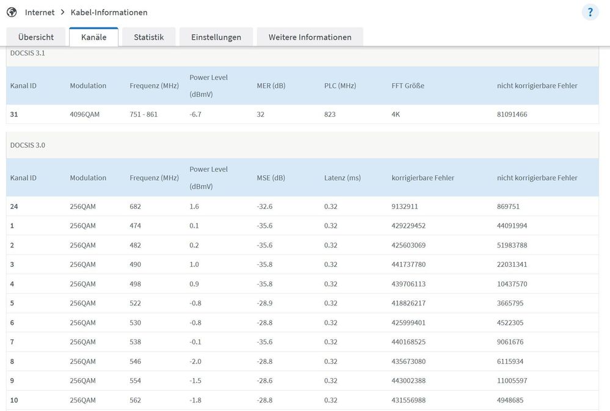The width and height of the screenshot is (610, 411).
Task: Click the Kabel-Informationen breadcrumb text
Action: 109,12
